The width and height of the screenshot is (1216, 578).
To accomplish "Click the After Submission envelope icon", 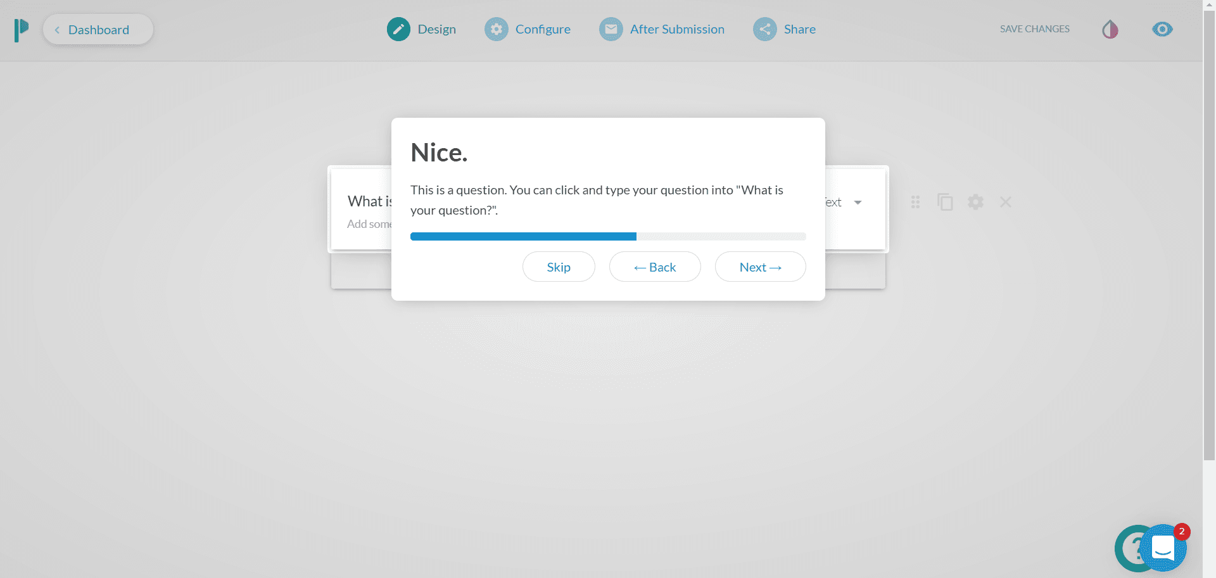I will tap(611, 29).
